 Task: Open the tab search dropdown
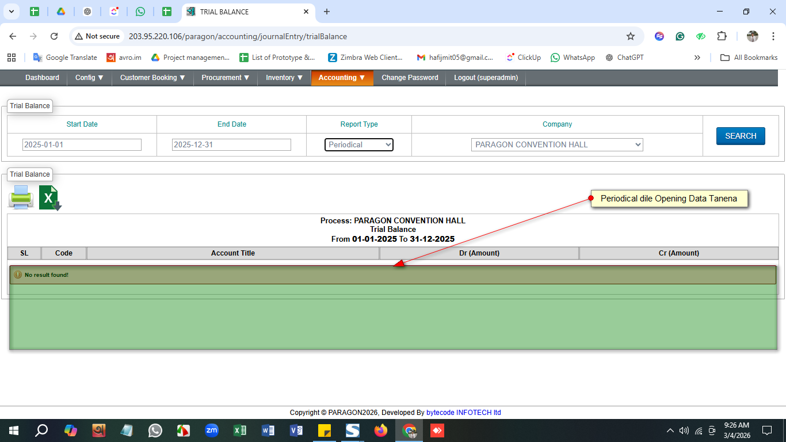(11, 12)
